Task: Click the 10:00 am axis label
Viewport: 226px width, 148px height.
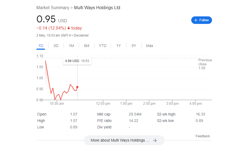Action: pyautogui.click(x=57, y=104)
